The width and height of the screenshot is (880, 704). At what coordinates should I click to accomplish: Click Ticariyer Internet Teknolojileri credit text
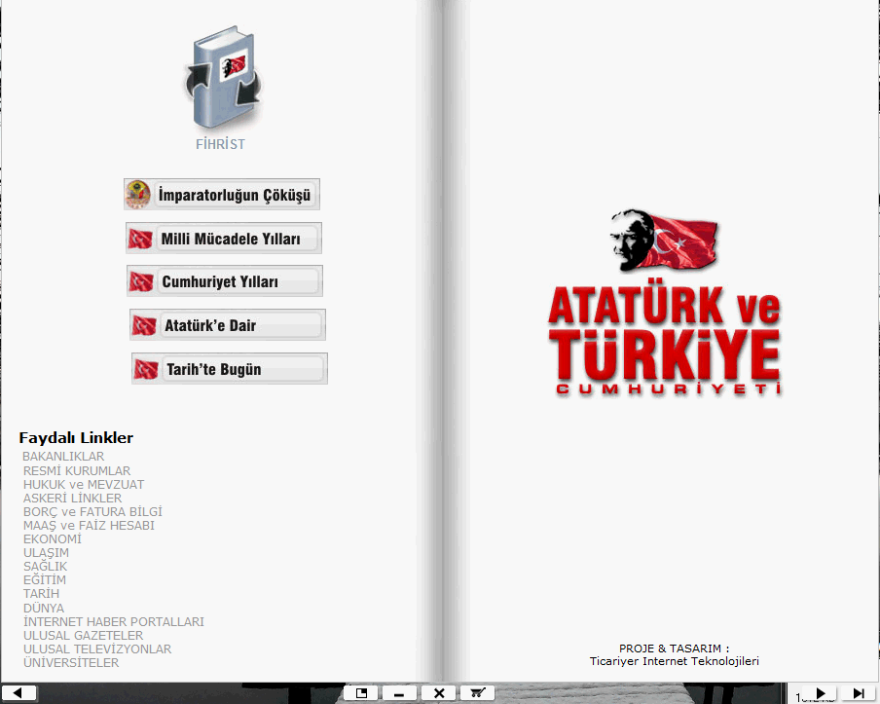pos(674,661)
